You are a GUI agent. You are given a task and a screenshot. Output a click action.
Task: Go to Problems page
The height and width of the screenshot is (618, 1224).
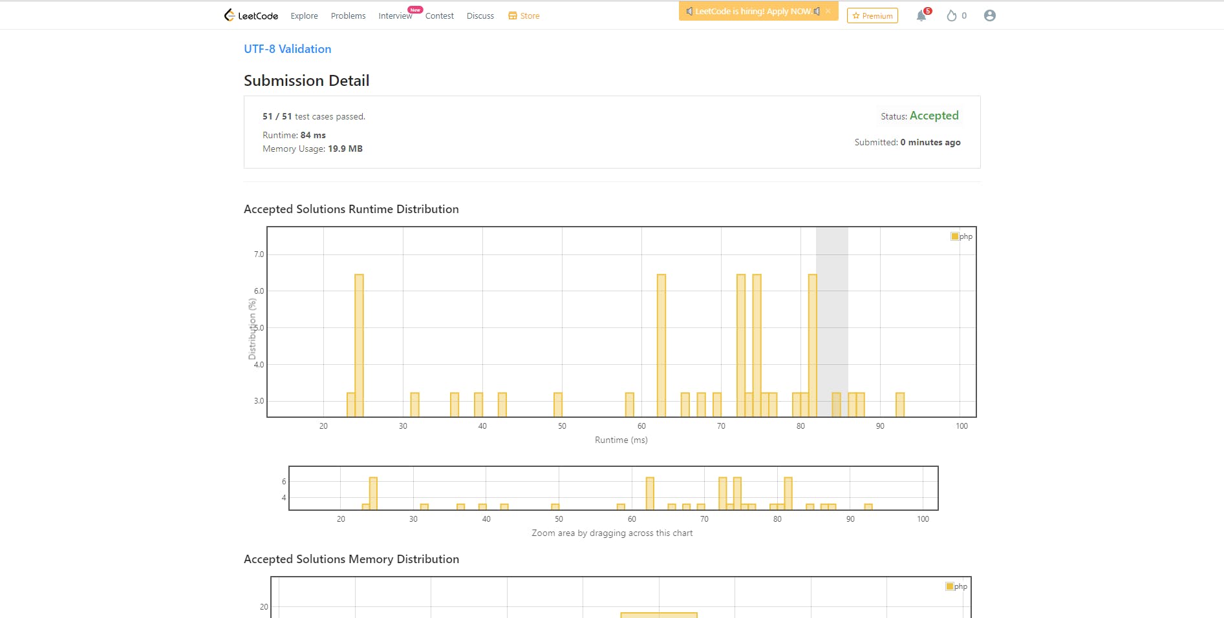point(348,15)
